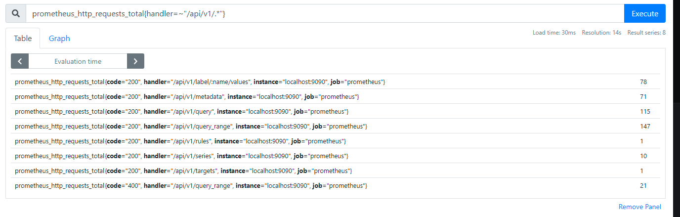Step evaluation time forward with right chevron
This screenshot has width=680, height=217.
(x=135, y=61)
